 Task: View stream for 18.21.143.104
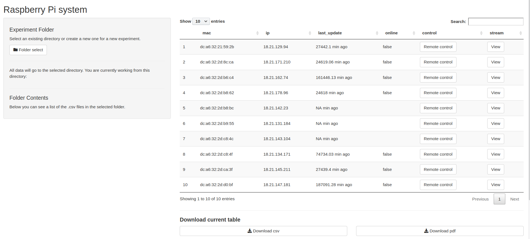[x=496, y=139]
